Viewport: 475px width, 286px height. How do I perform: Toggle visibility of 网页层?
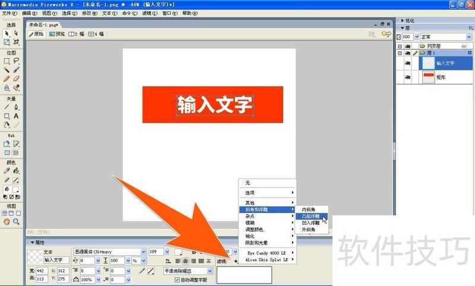point(407,46)
